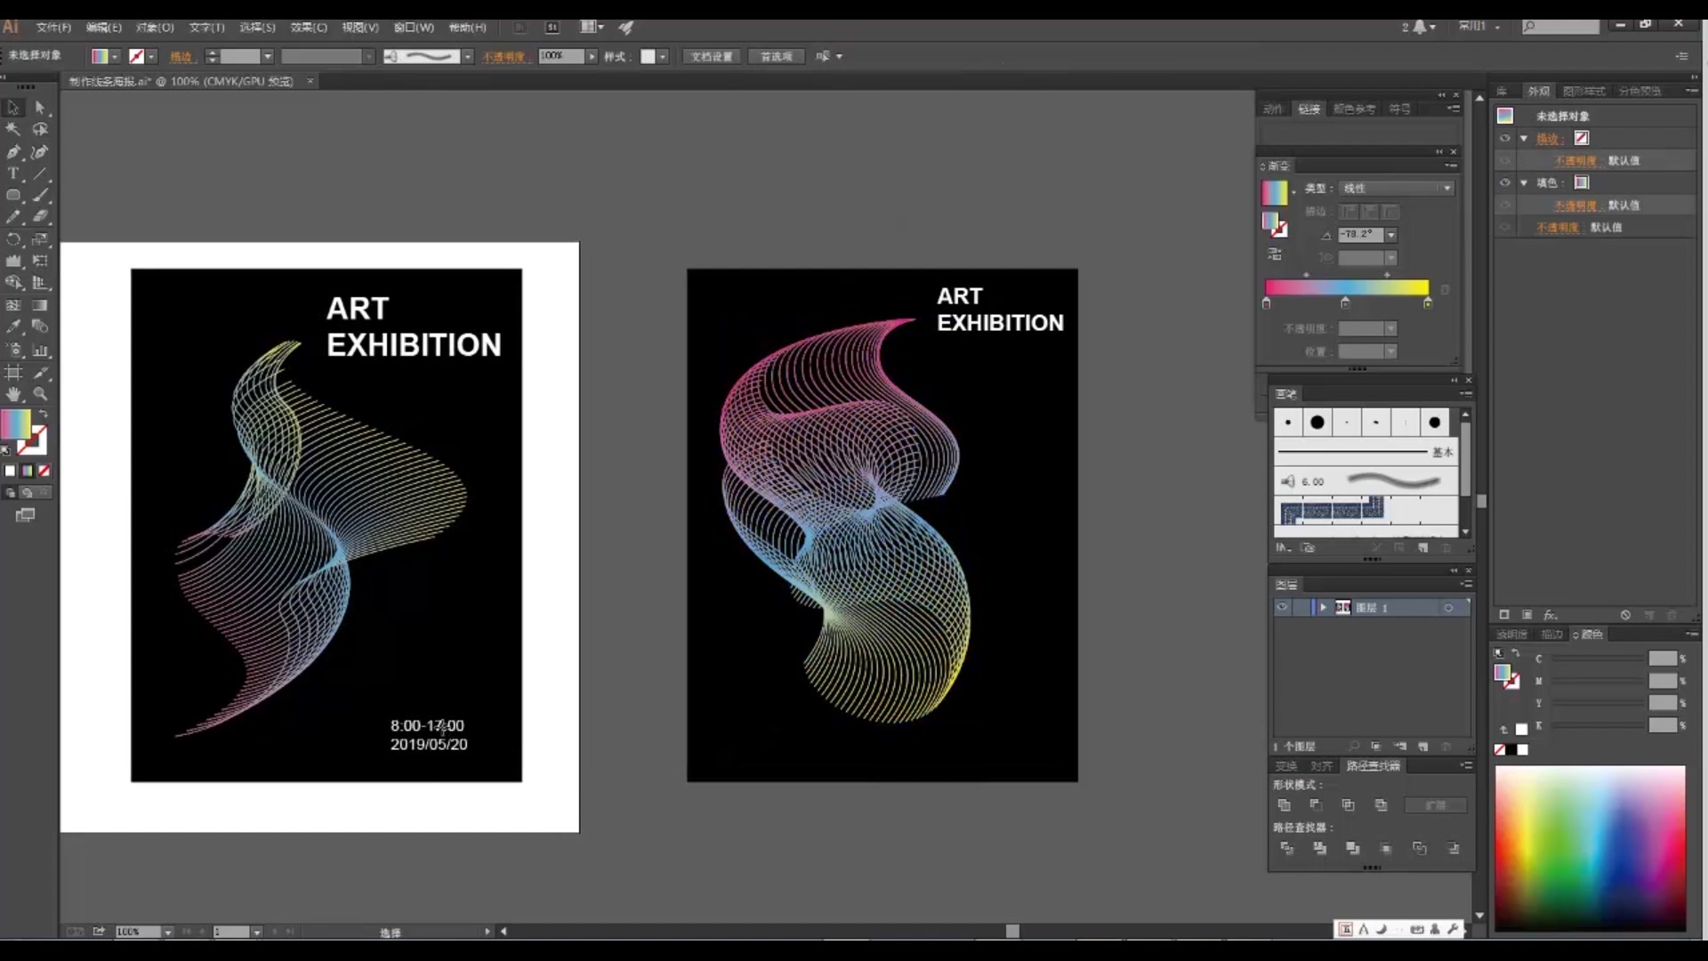Screen dimensions: 1708x961
Task: Select the Direct Selection tool
Action: (40, 108)
